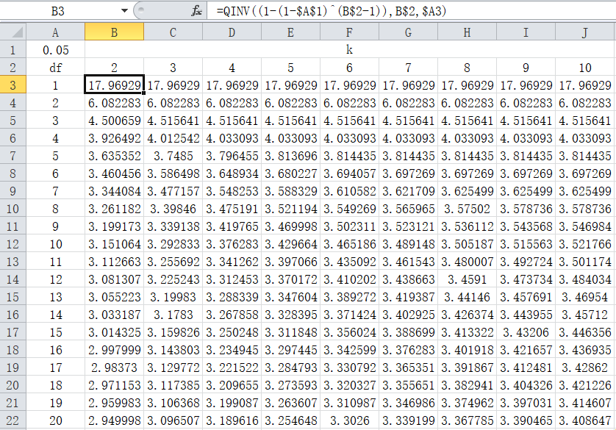Select column E header

click(x=290, y=32)
